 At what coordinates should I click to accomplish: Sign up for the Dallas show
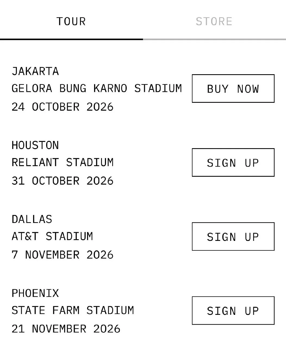pos(233,236)
